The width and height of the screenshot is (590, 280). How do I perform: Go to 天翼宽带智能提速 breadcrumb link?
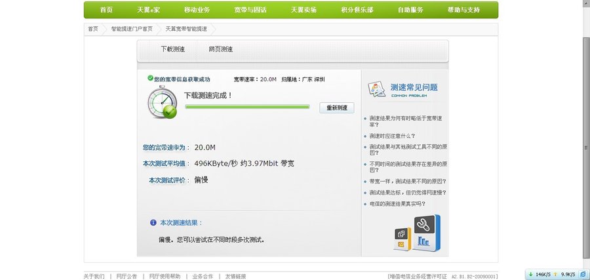[186, 29]
